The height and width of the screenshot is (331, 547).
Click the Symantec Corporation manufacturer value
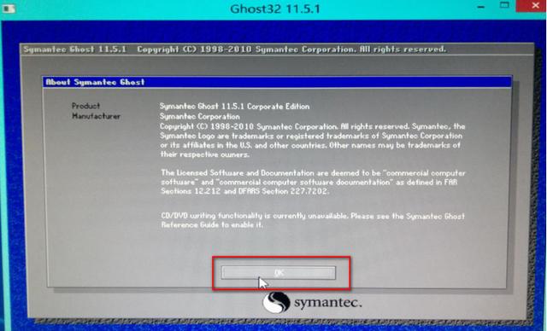[x=199, y=117]
